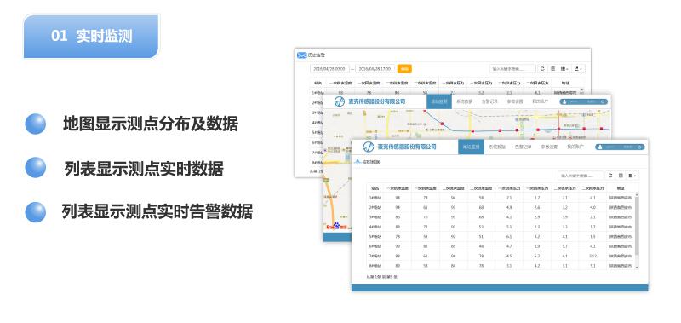Select highlighted blue station monitoring tab in front window

472,147
